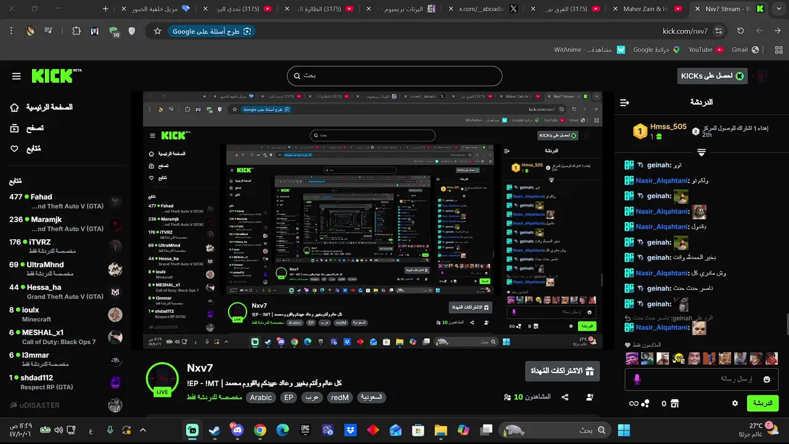Open Chrome extensions puzzle icon
This screenshot has height=444, width=789.
tap(76, 31)
